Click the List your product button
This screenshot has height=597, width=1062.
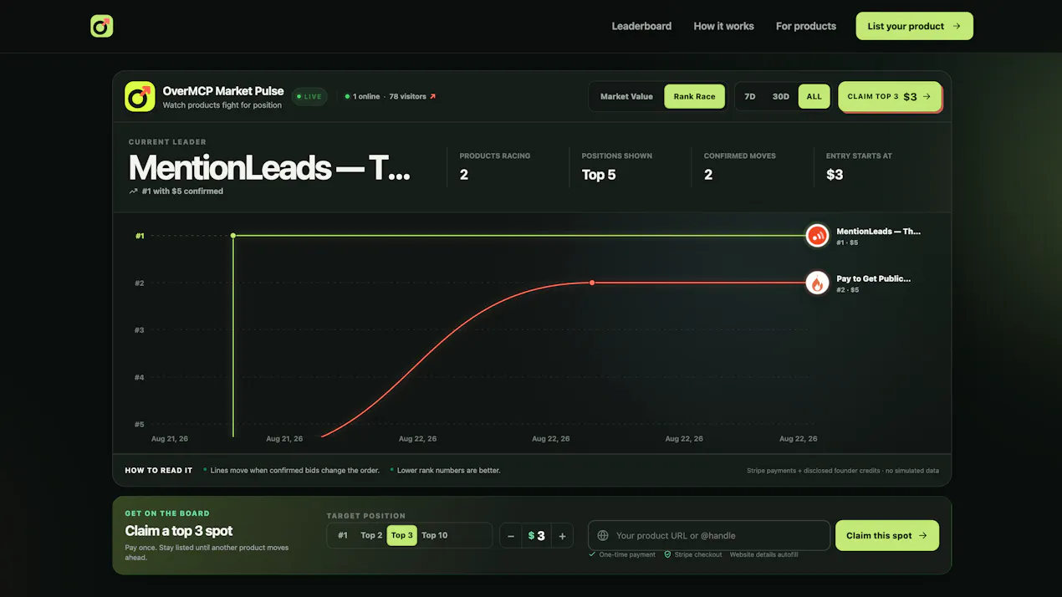click(914, 26)
